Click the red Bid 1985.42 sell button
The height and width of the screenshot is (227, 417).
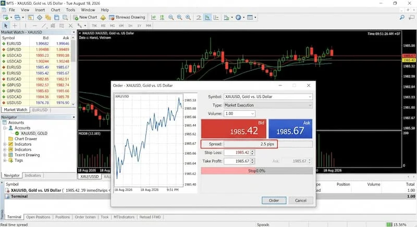click(234, 129)
